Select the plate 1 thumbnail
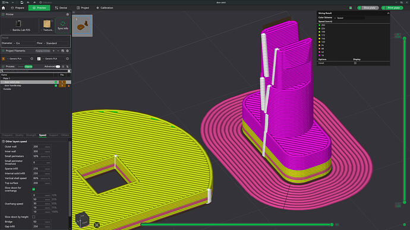410x230 pixels. [x=83, y=25]
